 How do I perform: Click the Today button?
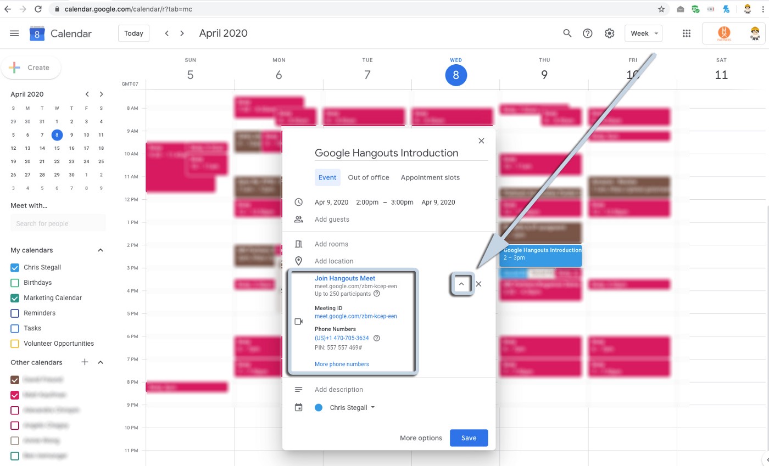(x=133, y=33)
